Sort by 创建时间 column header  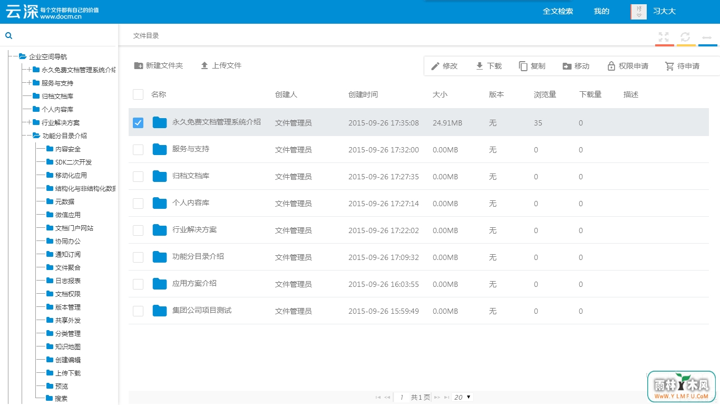tap(363, 94)
